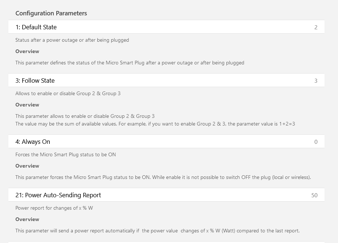Click "Forces the Micro Smart Plug status" summary
Screen dimensions: 338x243
click(65, 154)
